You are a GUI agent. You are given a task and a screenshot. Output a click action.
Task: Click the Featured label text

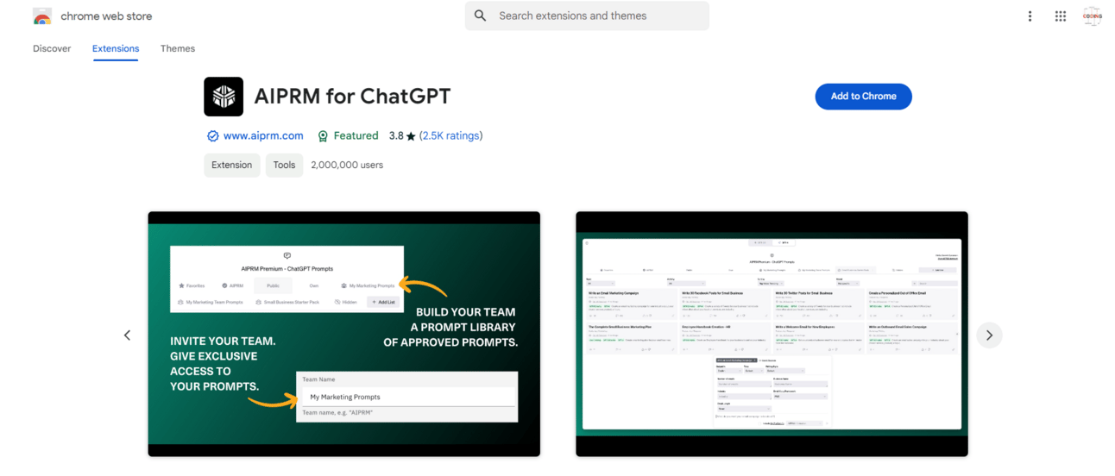click(356, 136)
